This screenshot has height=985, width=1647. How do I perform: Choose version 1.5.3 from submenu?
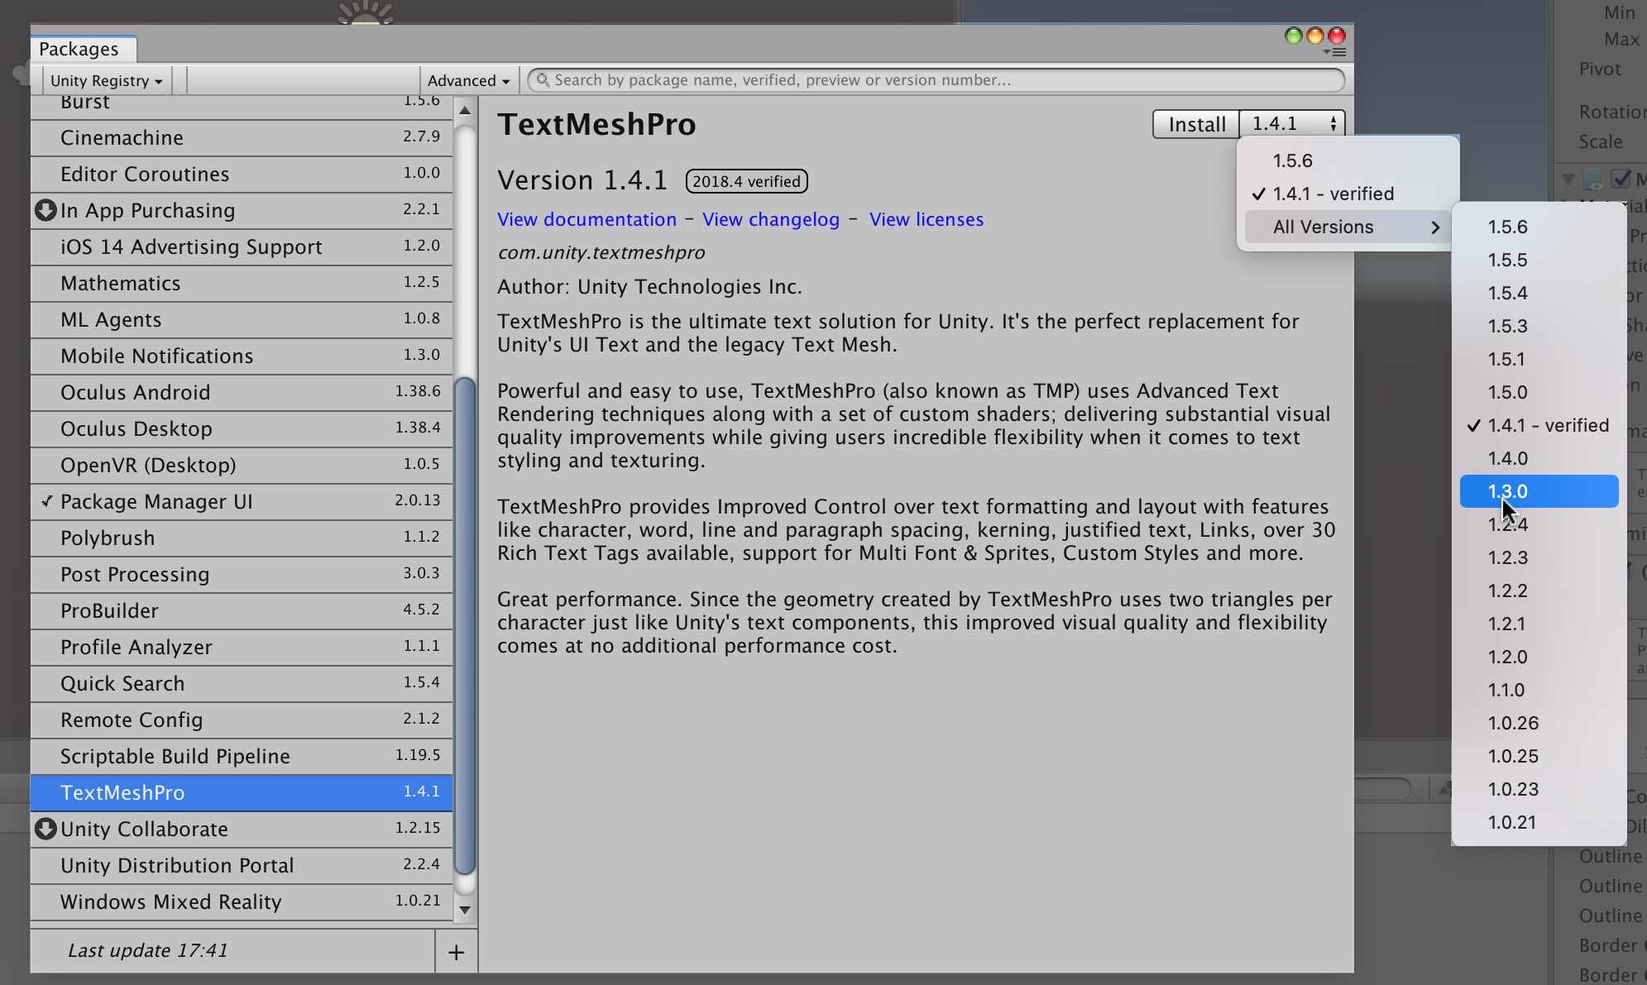tap(1539, 326)
